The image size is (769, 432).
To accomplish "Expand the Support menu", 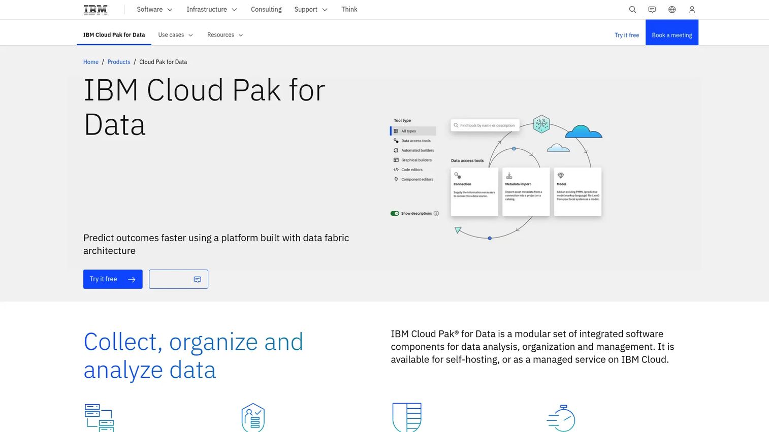I will pyautogui.click(x=310, y=10).
